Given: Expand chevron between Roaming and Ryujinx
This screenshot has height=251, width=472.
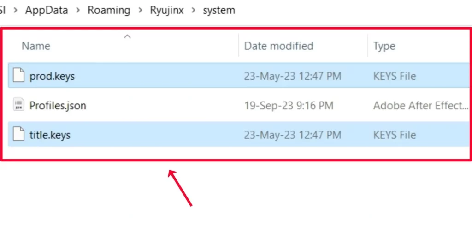Looking at the screenshot, I should [140, 11].
